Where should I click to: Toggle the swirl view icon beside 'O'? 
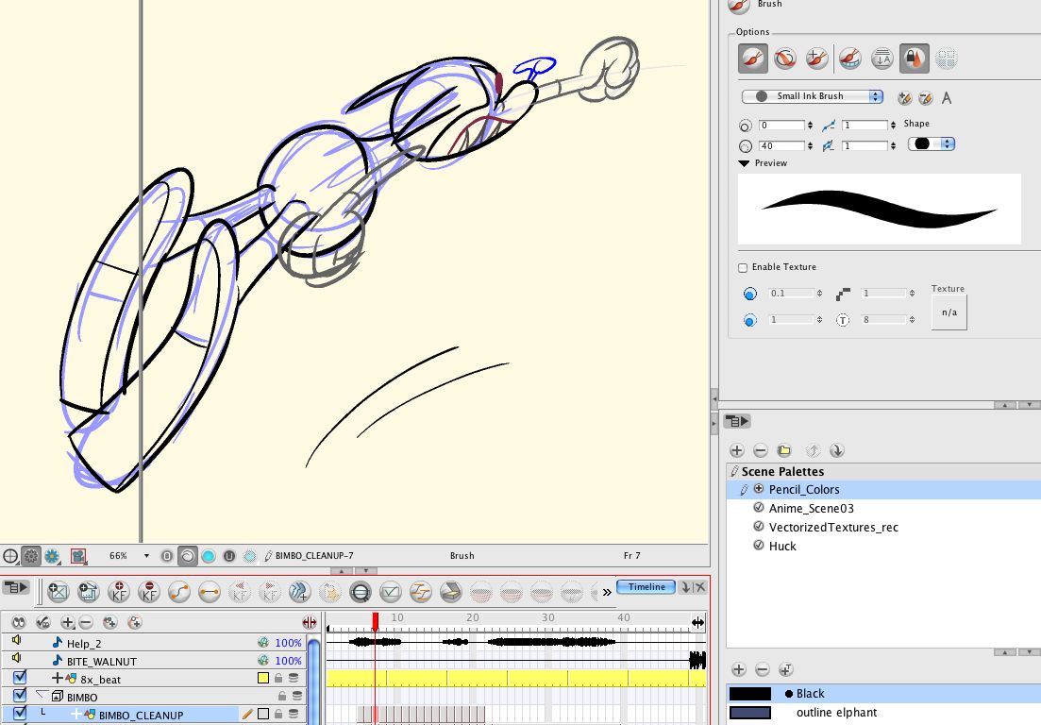(x=188, y=556)
